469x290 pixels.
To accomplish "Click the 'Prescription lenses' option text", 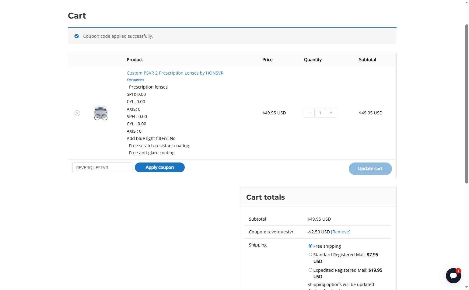I will 148,87.
